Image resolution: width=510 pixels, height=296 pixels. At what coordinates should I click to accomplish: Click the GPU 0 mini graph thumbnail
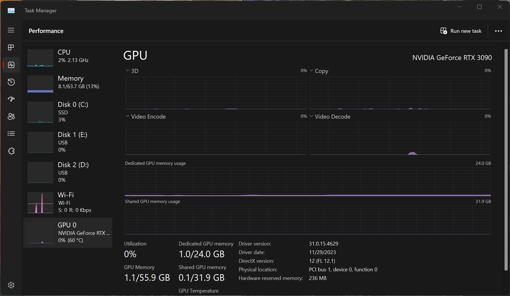[x=40, y=233]
